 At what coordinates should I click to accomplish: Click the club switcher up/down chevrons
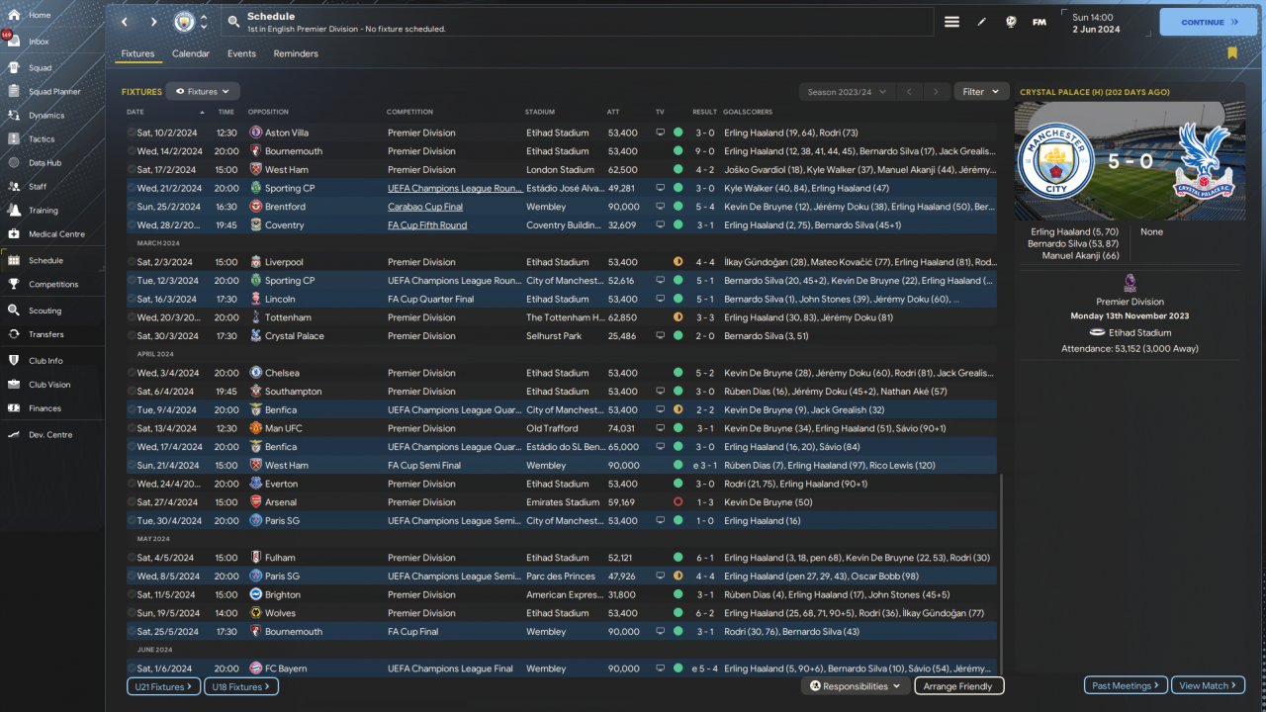[x=204, y=22]
